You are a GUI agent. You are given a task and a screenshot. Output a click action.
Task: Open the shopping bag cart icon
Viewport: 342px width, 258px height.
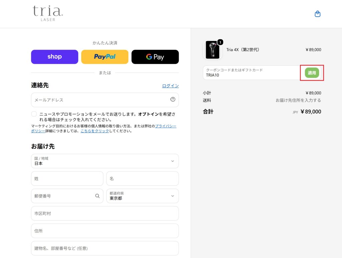pos(317,14)
